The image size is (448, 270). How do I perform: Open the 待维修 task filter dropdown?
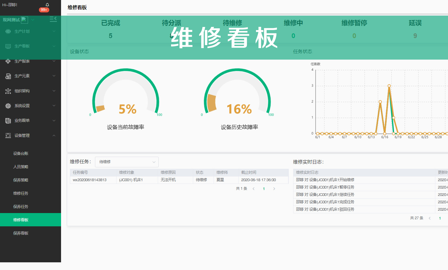(x=127, y=162)
